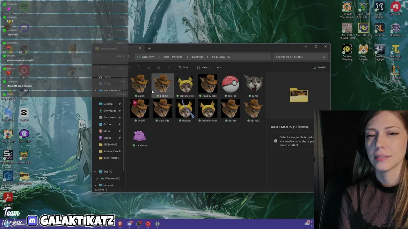Open Desktop in the navigation pane
This screenshot has height=229, width=408.
coord(108,104)
